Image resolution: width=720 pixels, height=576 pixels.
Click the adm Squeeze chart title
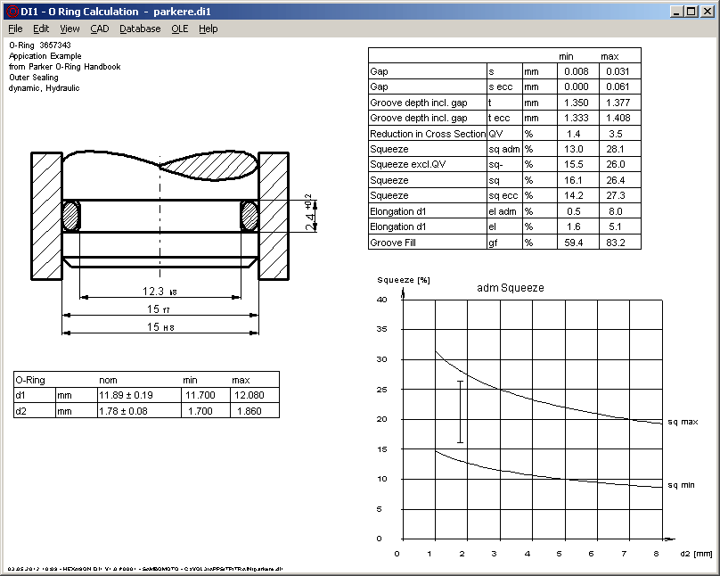(x=510, y=288)
